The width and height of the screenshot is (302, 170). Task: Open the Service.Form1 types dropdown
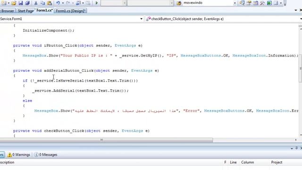[71, 19]
